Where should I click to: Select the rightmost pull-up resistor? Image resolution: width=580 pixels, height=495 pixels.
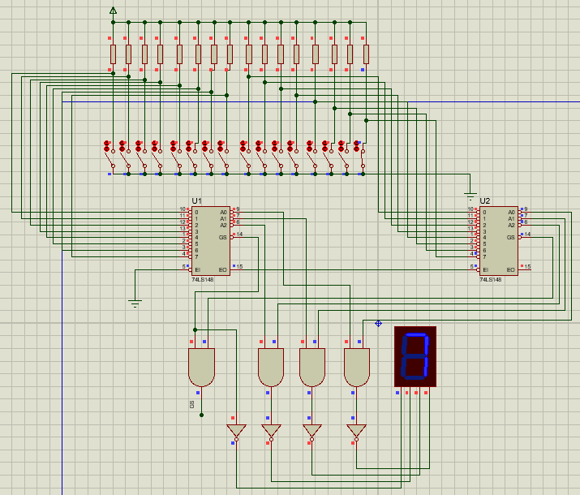tap(366, 54)
